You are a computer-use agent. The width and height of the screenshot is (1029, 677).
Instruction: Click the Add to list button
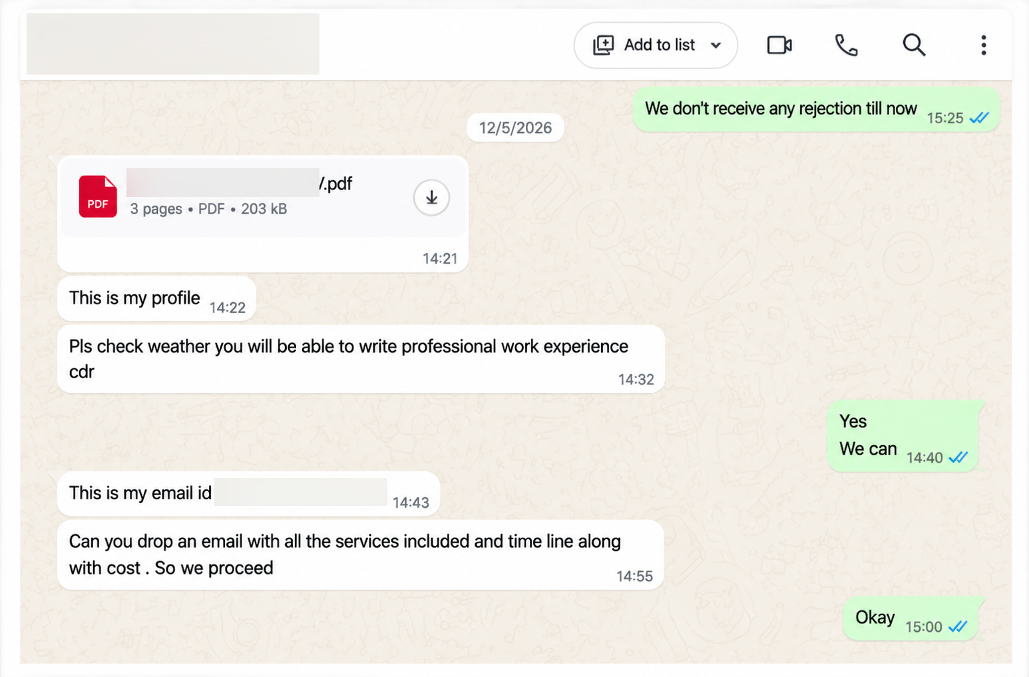tap(656, 45)
